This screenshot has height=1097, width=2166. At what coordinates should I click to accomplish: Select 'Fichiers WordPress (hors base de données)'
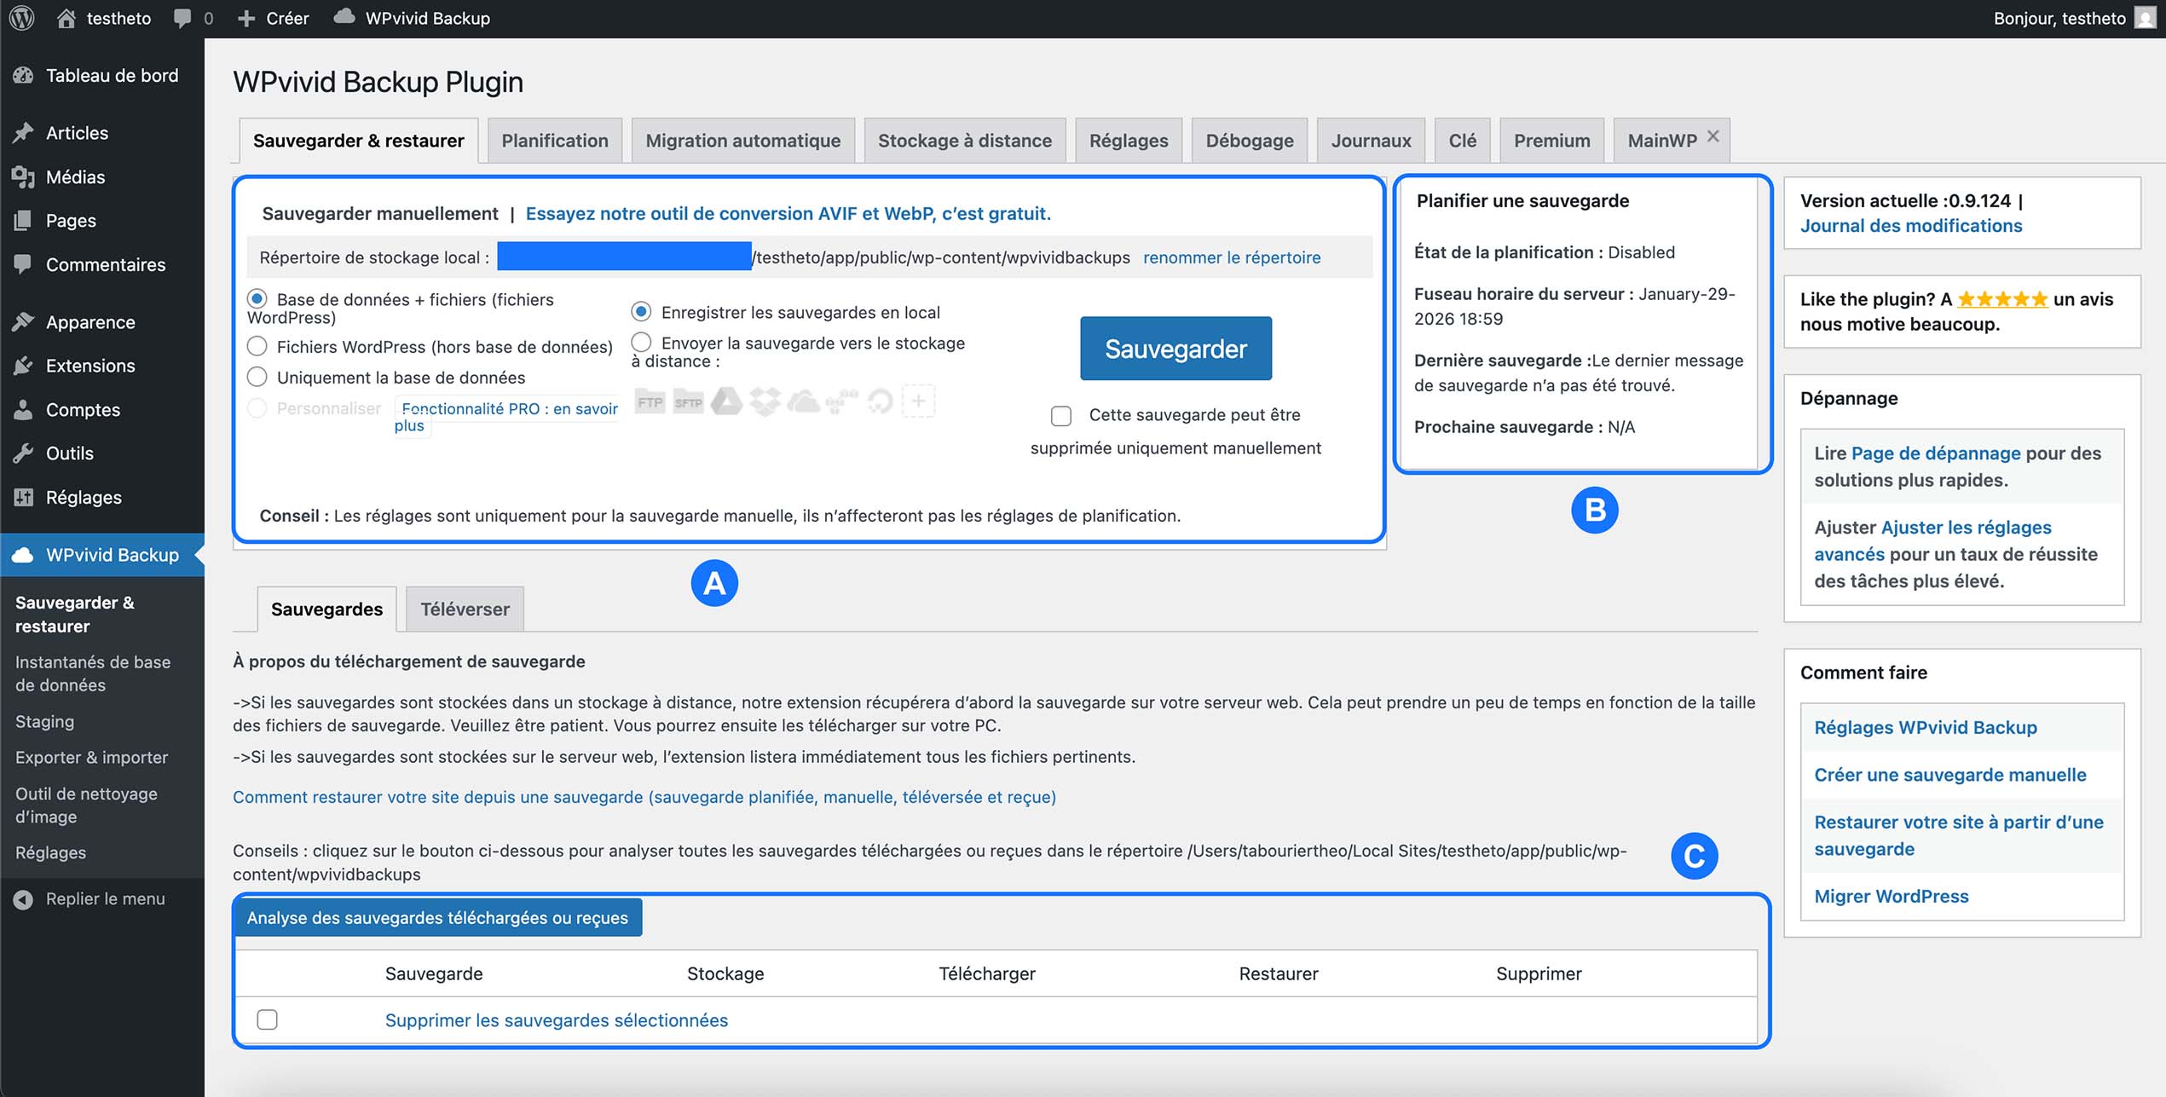(x=257, y=347)
